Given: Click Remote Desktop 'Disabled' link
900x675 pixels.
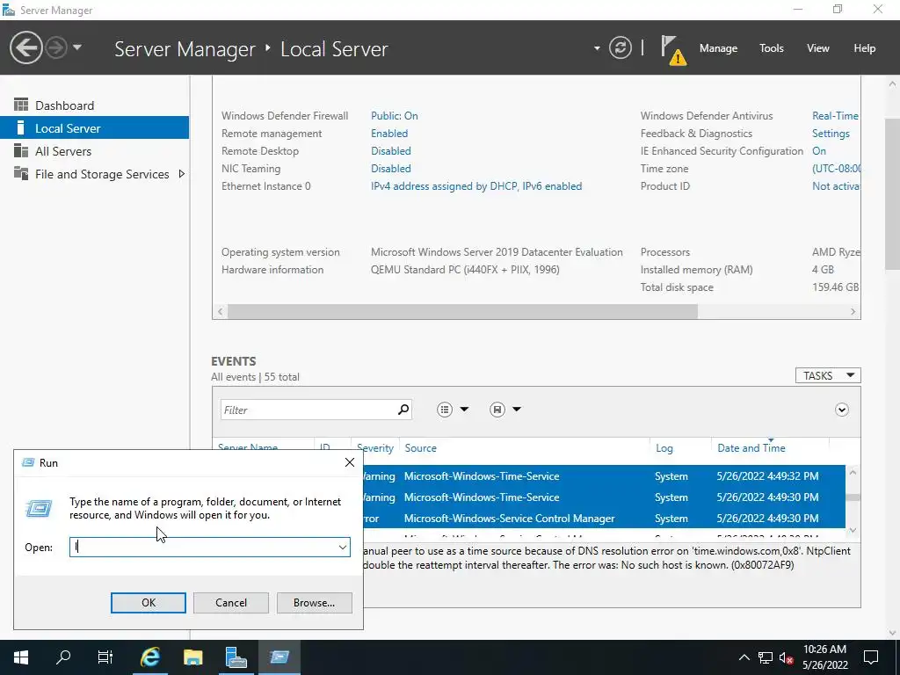Looking at the screenshot, I should click(391, 151).
